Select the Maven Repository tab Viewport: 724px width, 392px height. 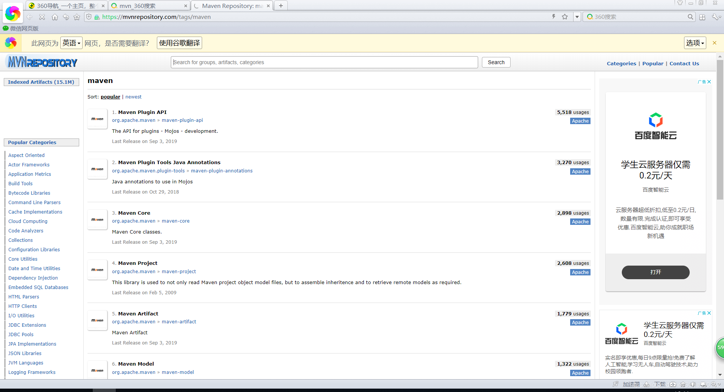point(232,6)
